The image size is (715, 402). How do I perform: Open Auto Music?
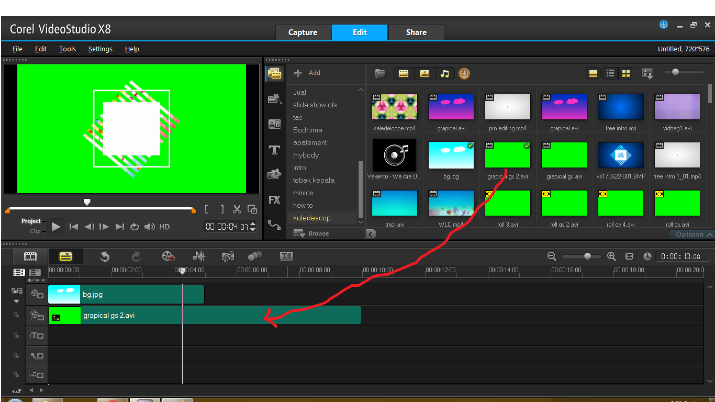(x=228, y=256)
